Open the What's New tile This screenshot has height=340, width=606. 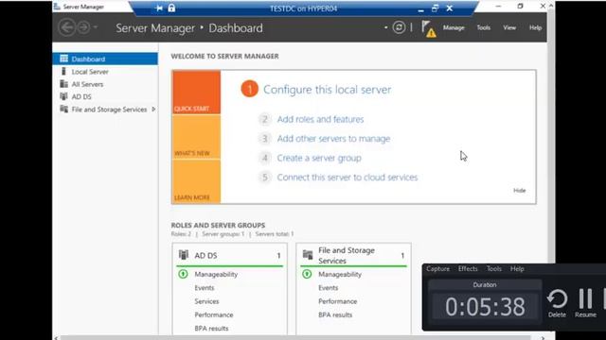tap(196, 137)
